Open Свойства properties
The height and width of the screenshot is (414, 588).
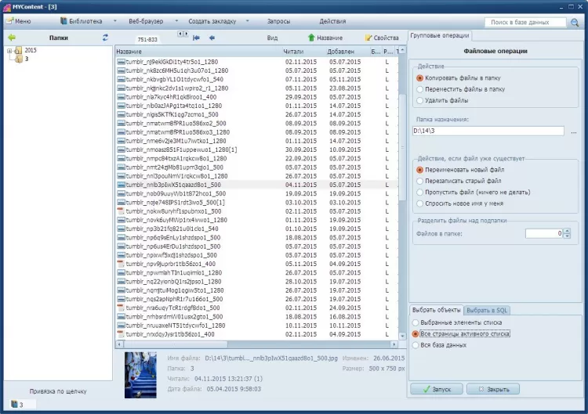[x=382, y=38]
